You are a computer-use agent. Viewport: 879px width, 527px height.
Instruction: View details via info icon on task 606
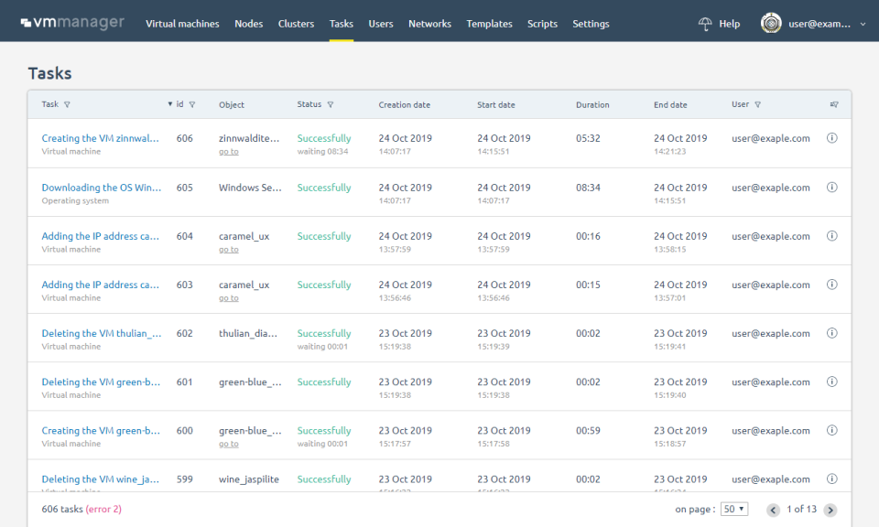click(x=832, y=138)
